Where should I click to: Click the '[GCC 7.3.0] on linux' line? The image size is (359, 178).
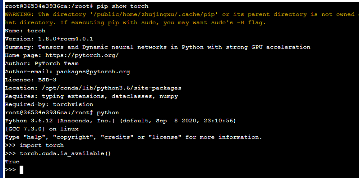point(42,129)
